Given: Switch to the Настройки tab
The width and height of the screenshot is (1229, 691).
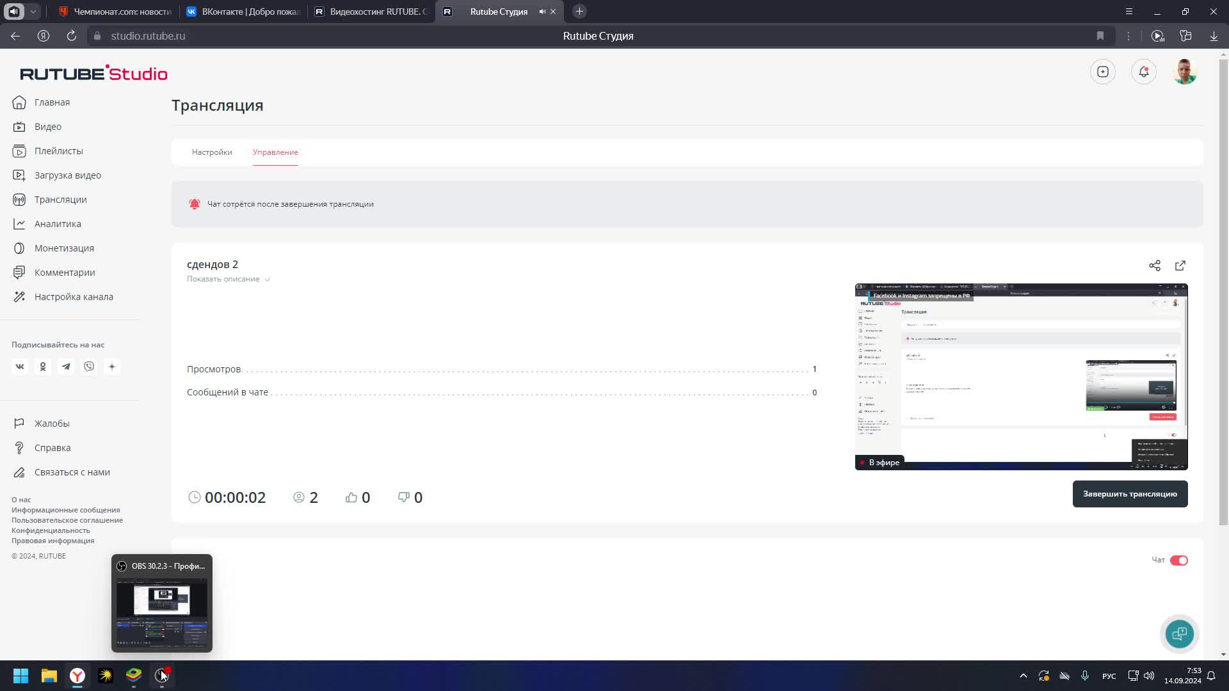Looking at the screenshot, I should (x=212, y=152).
